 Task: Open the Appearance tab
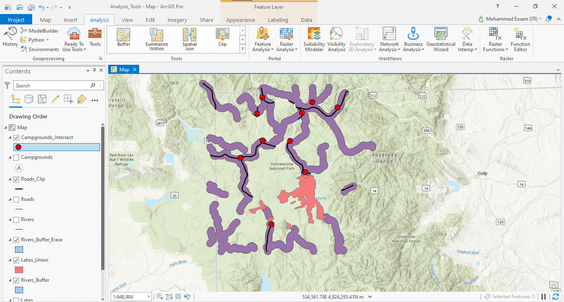click(241, 20)
